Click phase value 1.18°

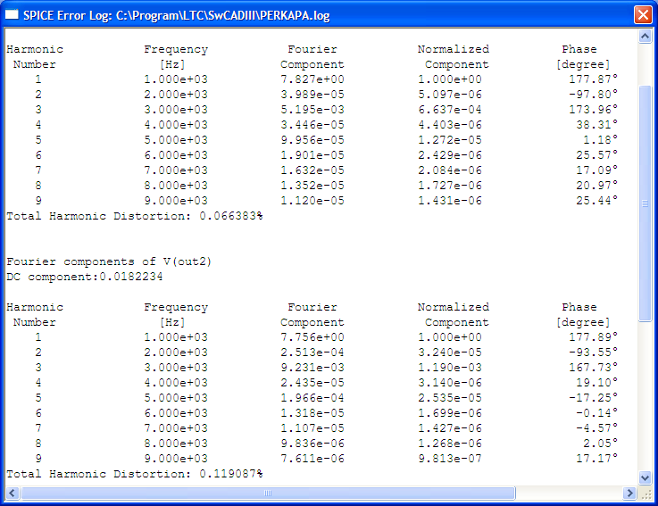tap(601, 139)
